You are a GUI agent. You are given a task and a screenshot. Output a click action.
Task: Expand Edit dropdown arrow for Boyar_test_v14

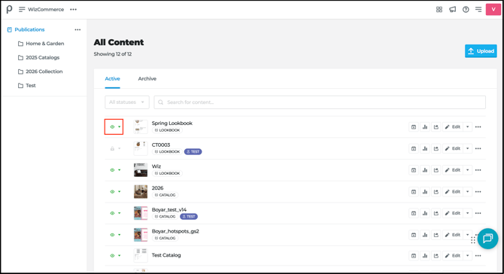(x=467, y=213)
